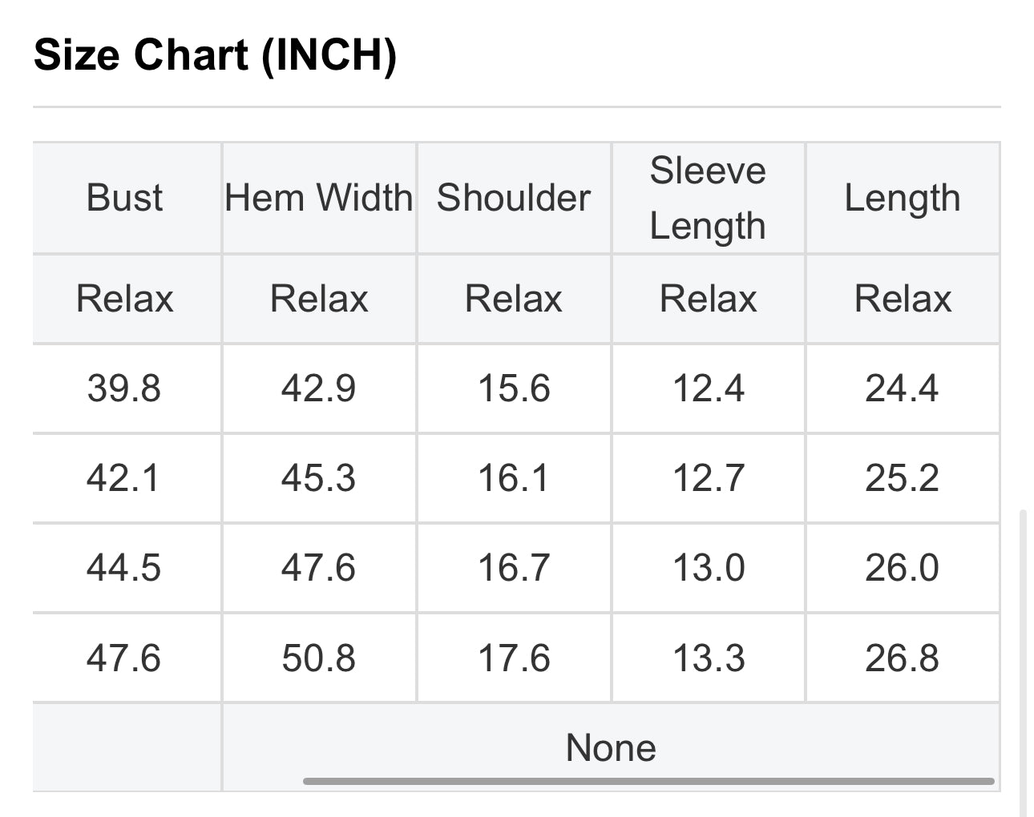Click the 25.2 length cell
Image resolution: width=1034 pixels, height=817 pixels.
(903, 478)
